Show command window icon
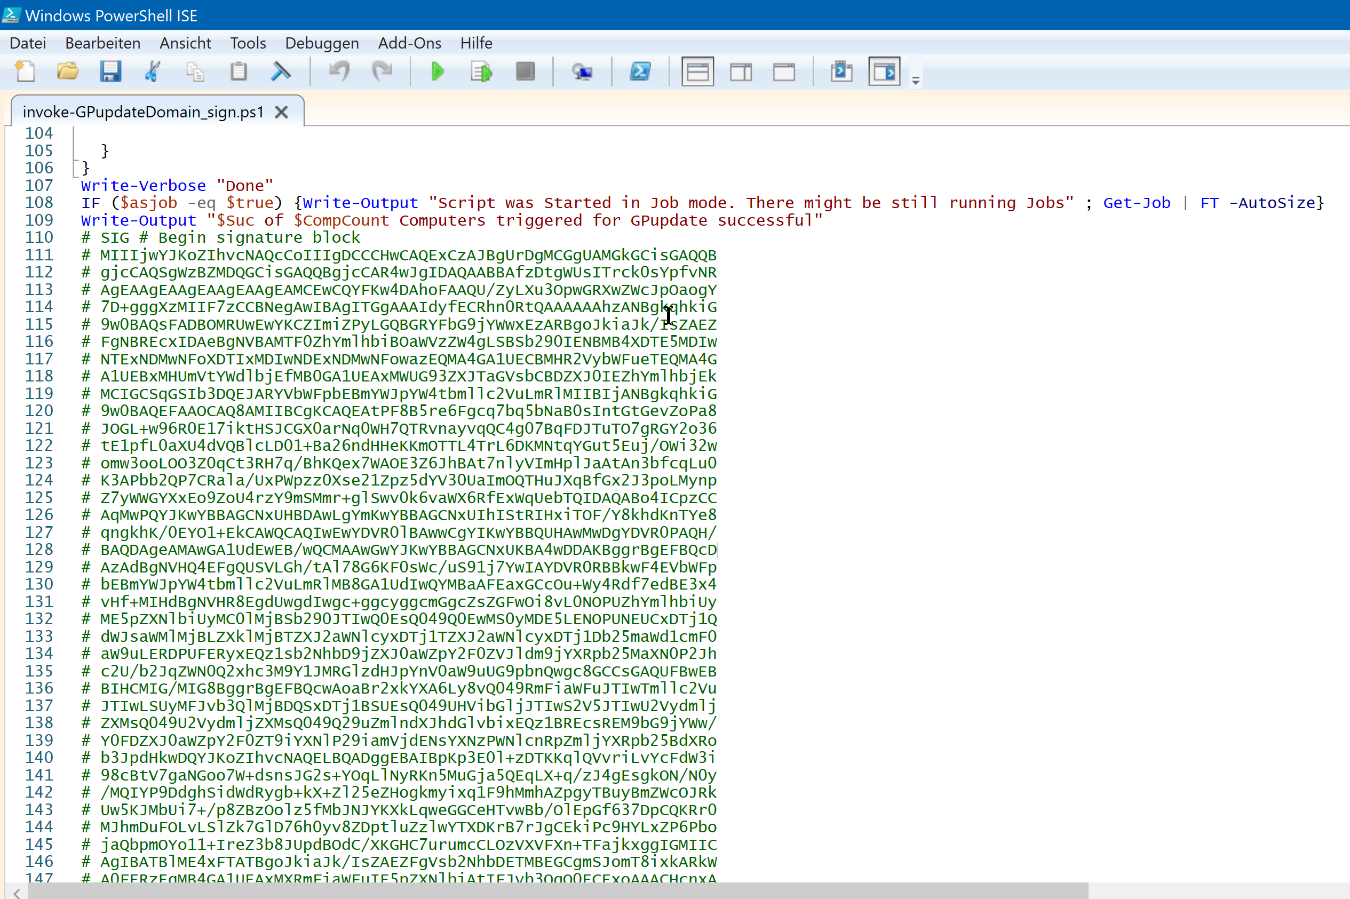The height and width of the screenshot is (899, 1350). (841, 71)
